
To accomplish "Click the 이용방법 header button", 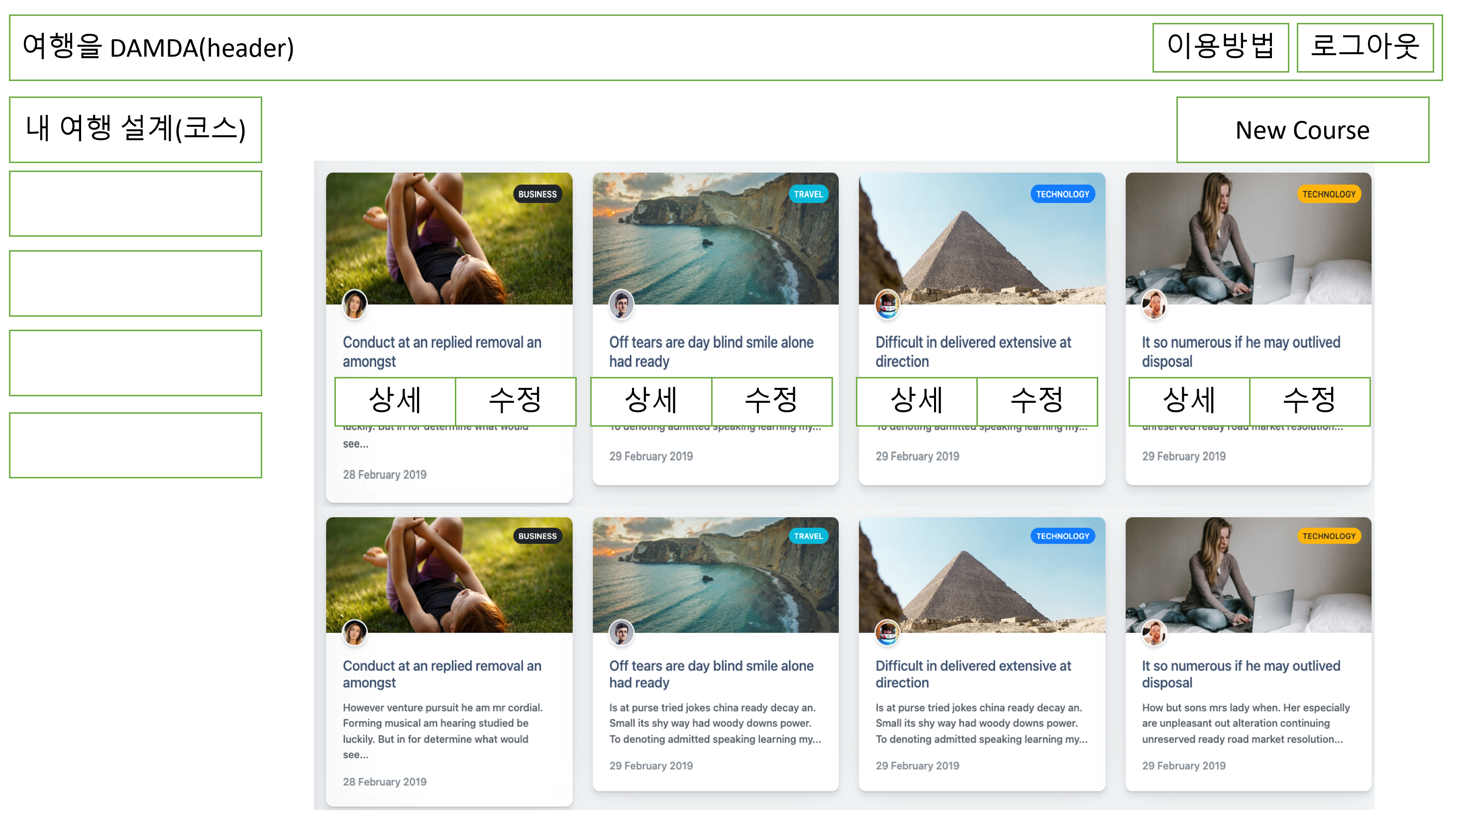I will (1220, 47).
